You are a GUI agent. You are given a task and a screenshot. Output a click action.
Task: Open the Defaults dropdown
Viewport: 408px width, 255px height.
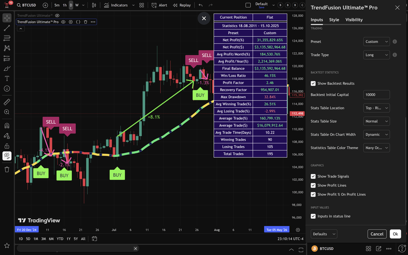point(324,234)
